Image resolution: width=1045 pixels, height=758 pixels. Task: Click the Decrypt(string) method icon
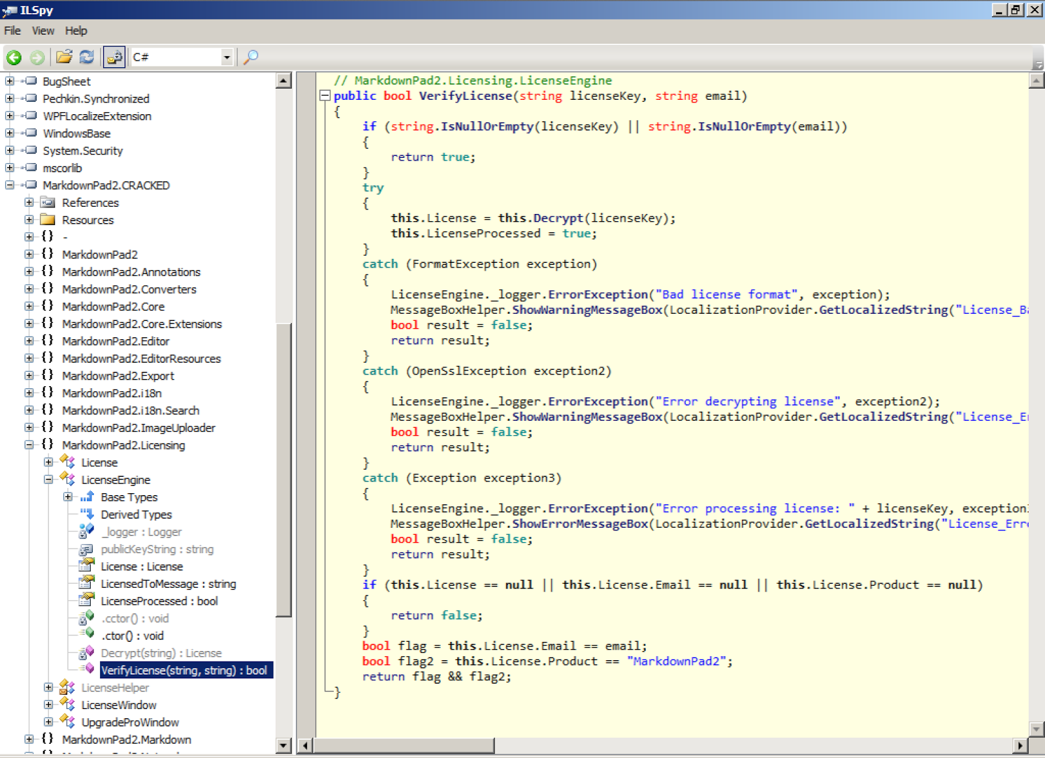tap(87, 652)
